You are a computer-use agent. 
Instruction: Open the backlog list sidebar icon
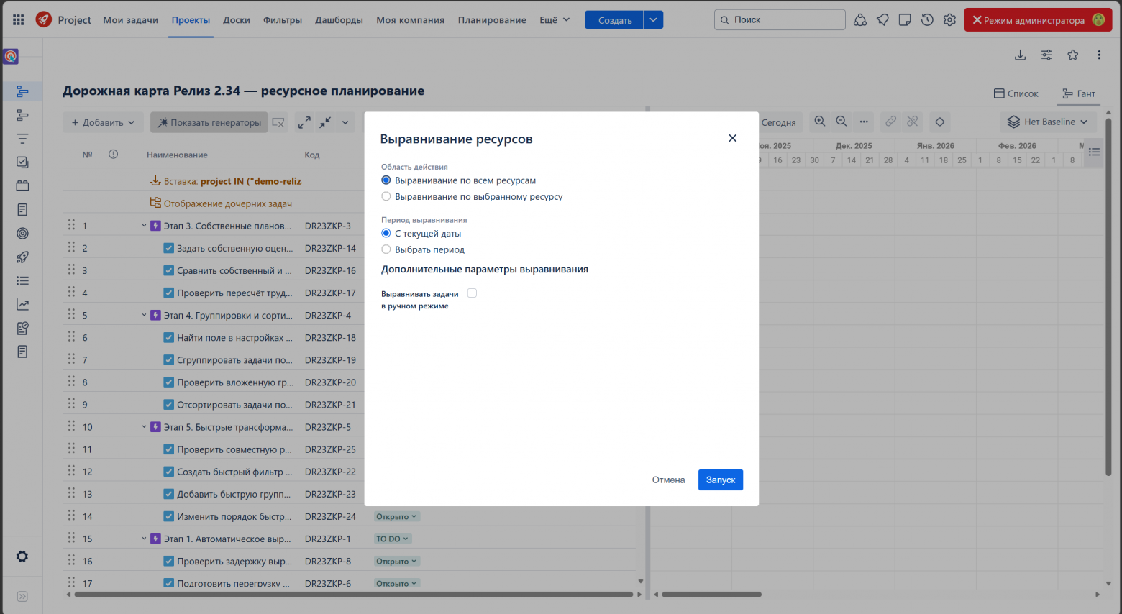[22, 281]
